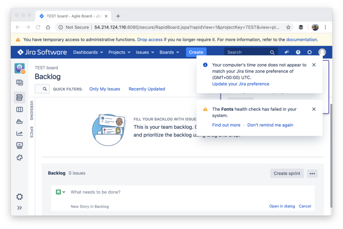Change issue type via Story dropdown
The image size is (343, 229).
(x=60, y=192)
